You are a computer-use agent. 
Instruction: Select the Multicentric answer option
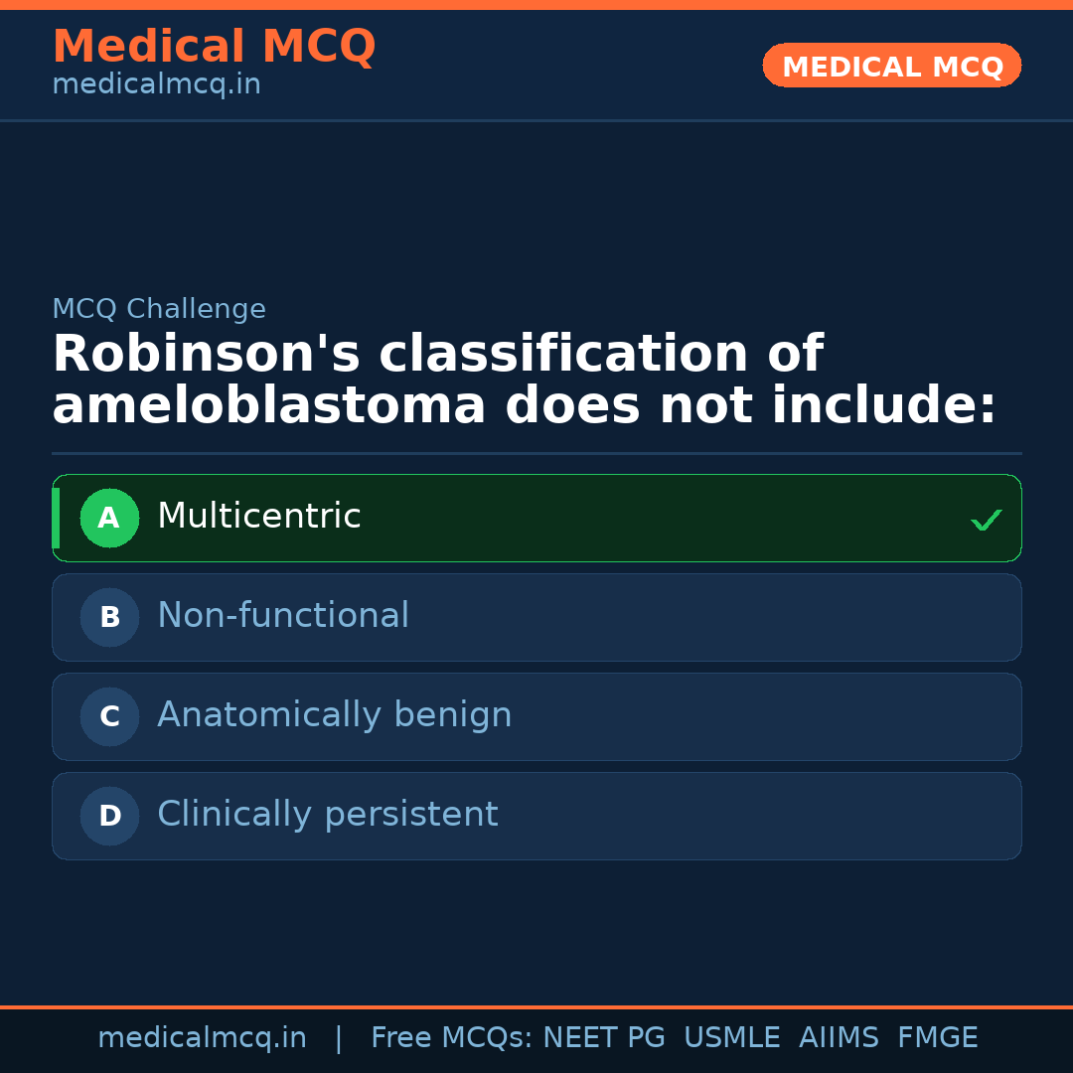pyautogui.click(x=536, y=518)
